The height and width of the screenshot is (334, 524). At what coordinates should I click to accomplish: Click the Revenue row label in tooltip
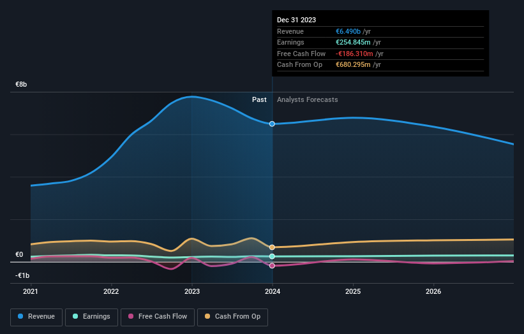(x=290, y=31)
